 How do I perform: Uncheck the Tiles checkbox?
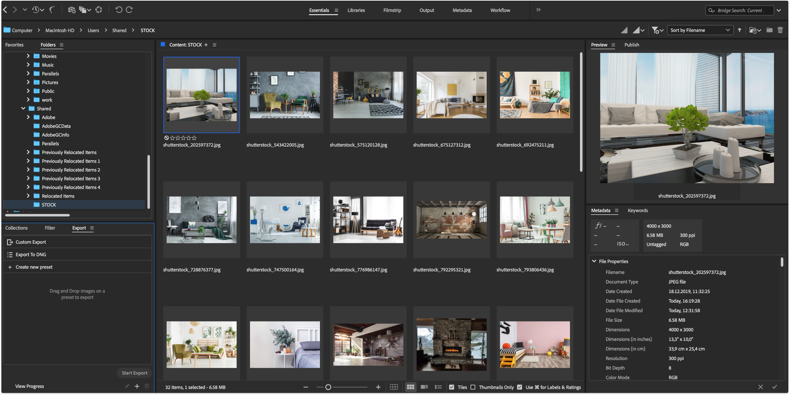point(452,387)
